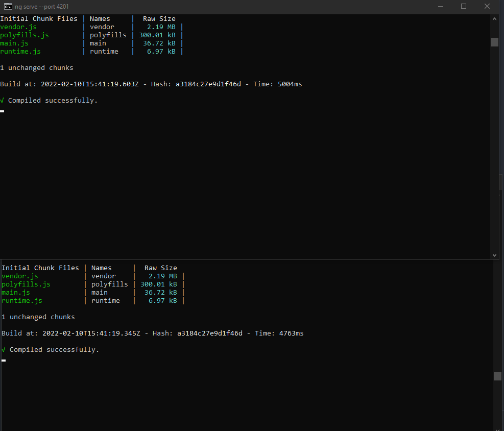Click 'Initial Chunk Files' header in top terminal
This screenshot has width=504, height=431.
click(39, 19)
